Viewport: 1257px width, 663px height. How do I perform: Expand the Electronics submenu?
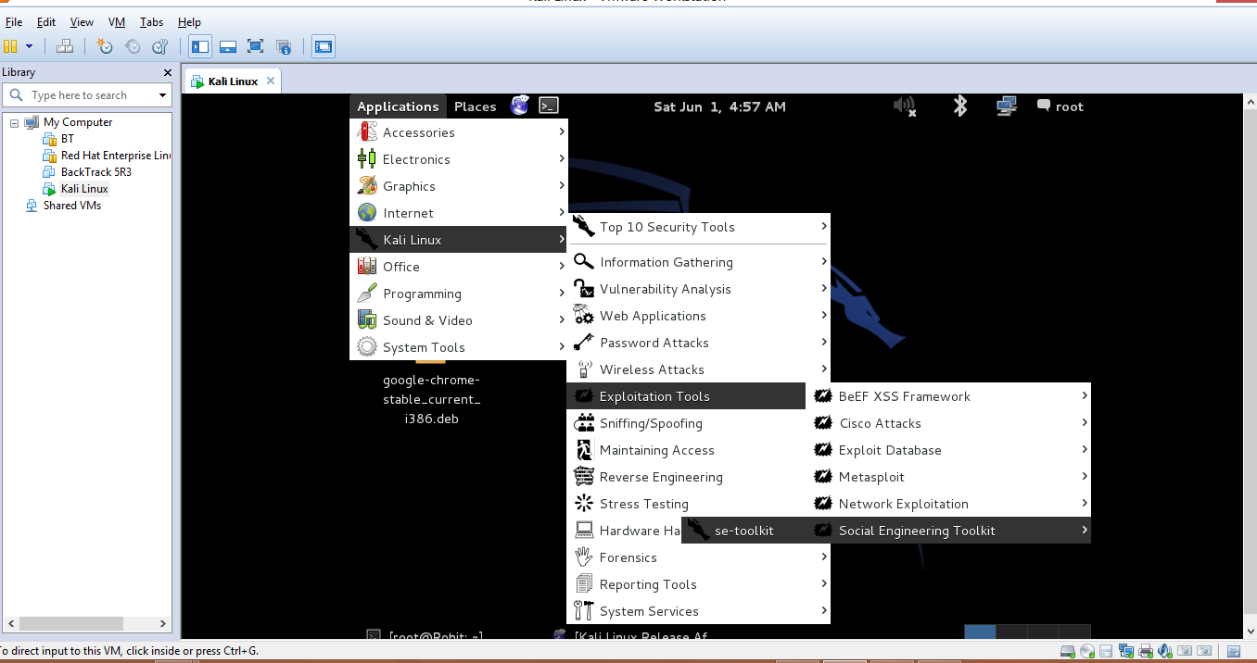tap(459, 159)
